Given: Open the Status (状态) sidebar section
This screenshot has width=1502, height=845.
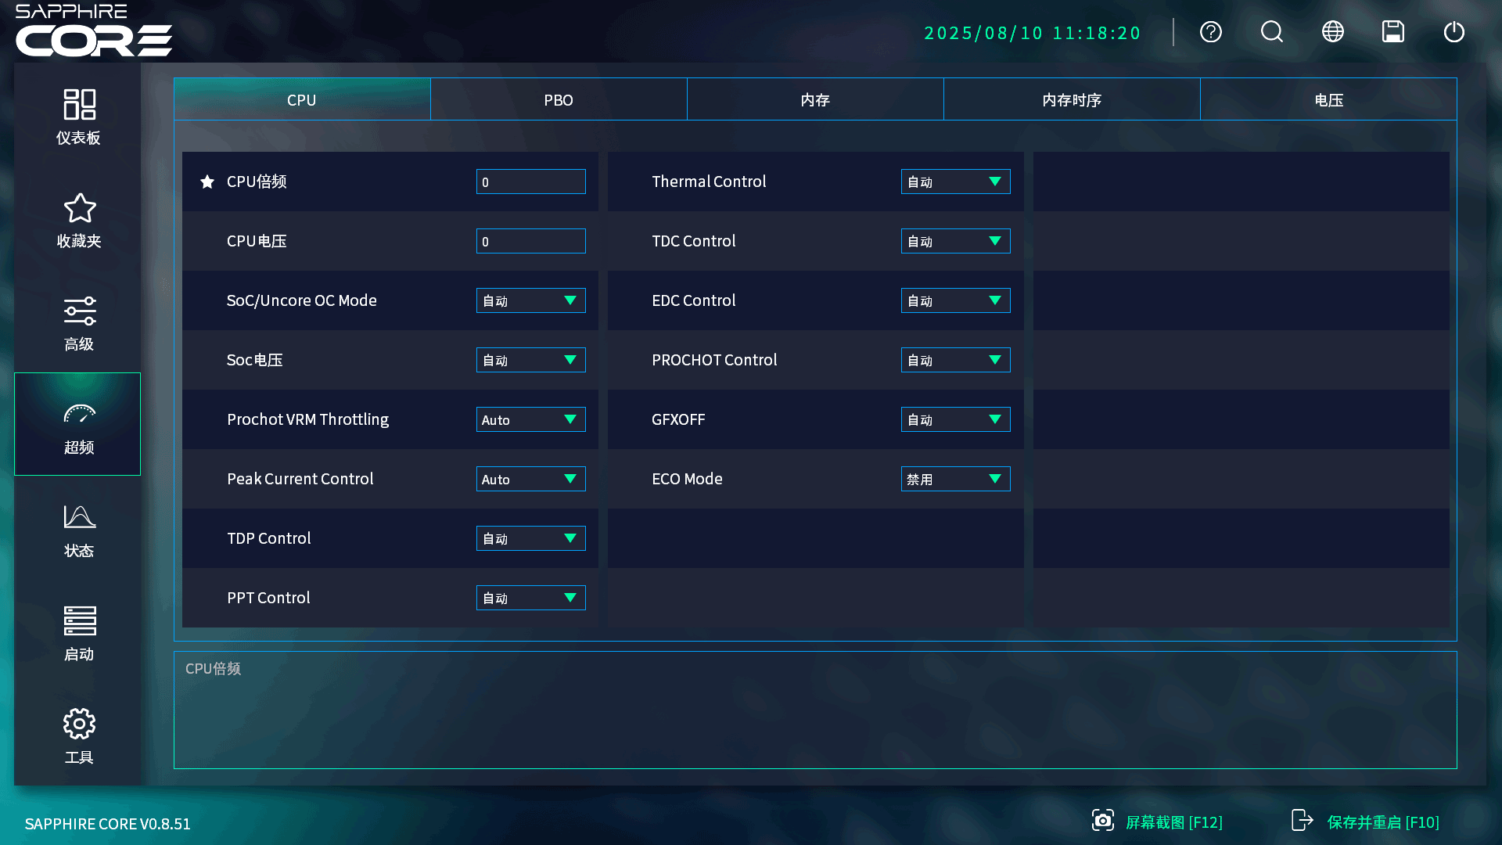Looking at the screenshot, I should coord(78,528).
